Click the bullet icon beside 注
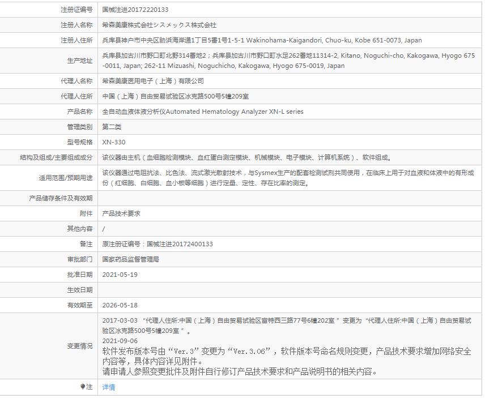 coord(83,387)
